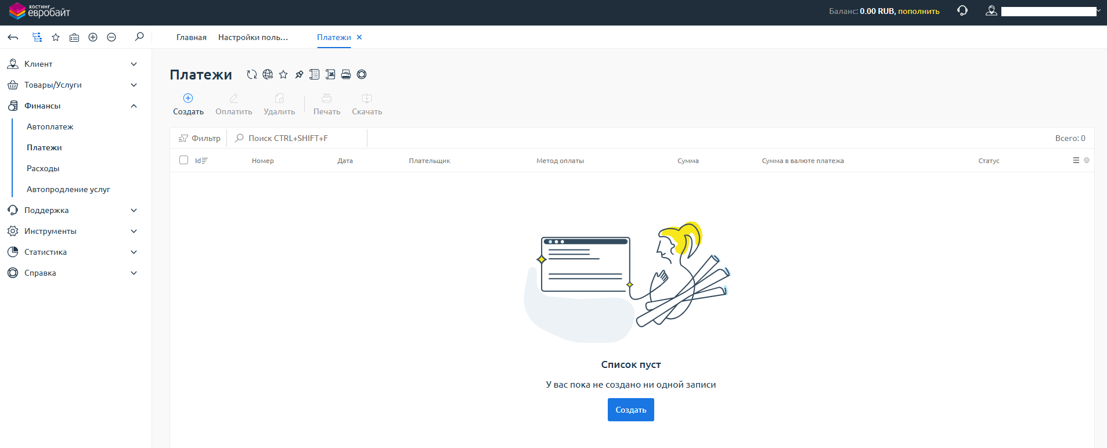
Task: Expand the Поддержка sidebar section
Action: pos(134,210)
